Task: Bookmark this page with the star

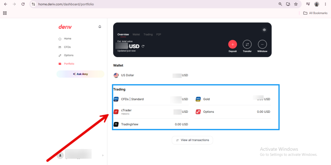Action: click(296, 4)
